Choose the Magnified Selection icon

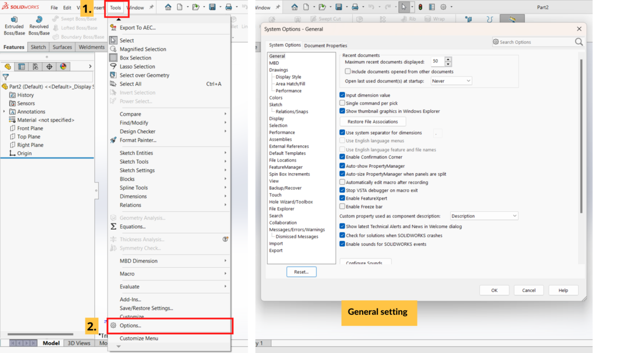click(114, 49)
